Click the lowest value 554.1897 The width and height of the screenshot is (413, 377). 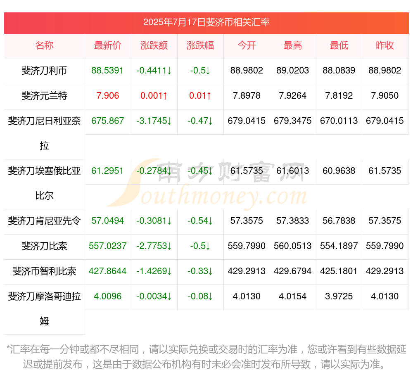coord(339,246)
